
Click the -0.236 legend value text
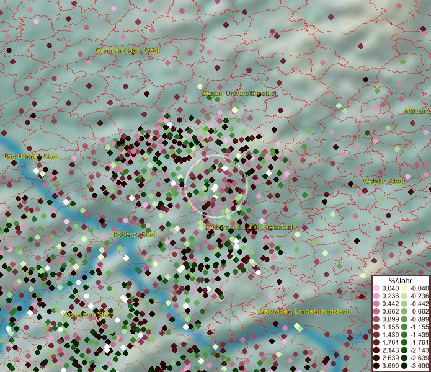(x=419, y=296)
